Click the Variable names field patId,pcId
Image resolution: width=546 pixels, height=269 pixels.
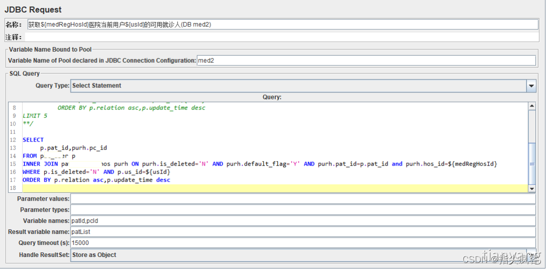click(303, 221)
